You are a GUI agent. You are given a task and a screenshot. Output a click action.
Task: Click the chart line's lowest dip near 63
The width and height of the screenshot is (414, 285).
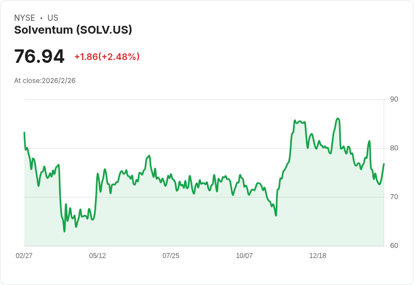point(64,231)
